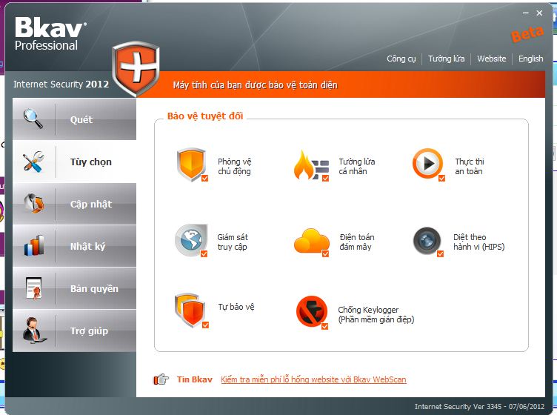557x415 pixels.
Task: Click the Bkav orange shield logo
Action: pyautogui.click(x=136, y=69)
